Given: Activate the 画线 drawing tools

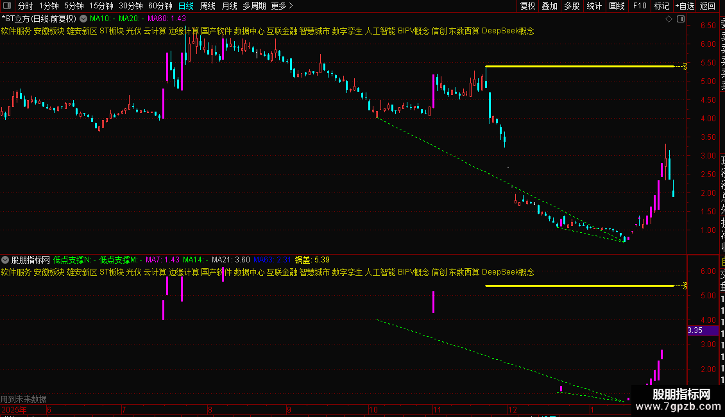Looking at the screenshot, I should click(617, 6).
